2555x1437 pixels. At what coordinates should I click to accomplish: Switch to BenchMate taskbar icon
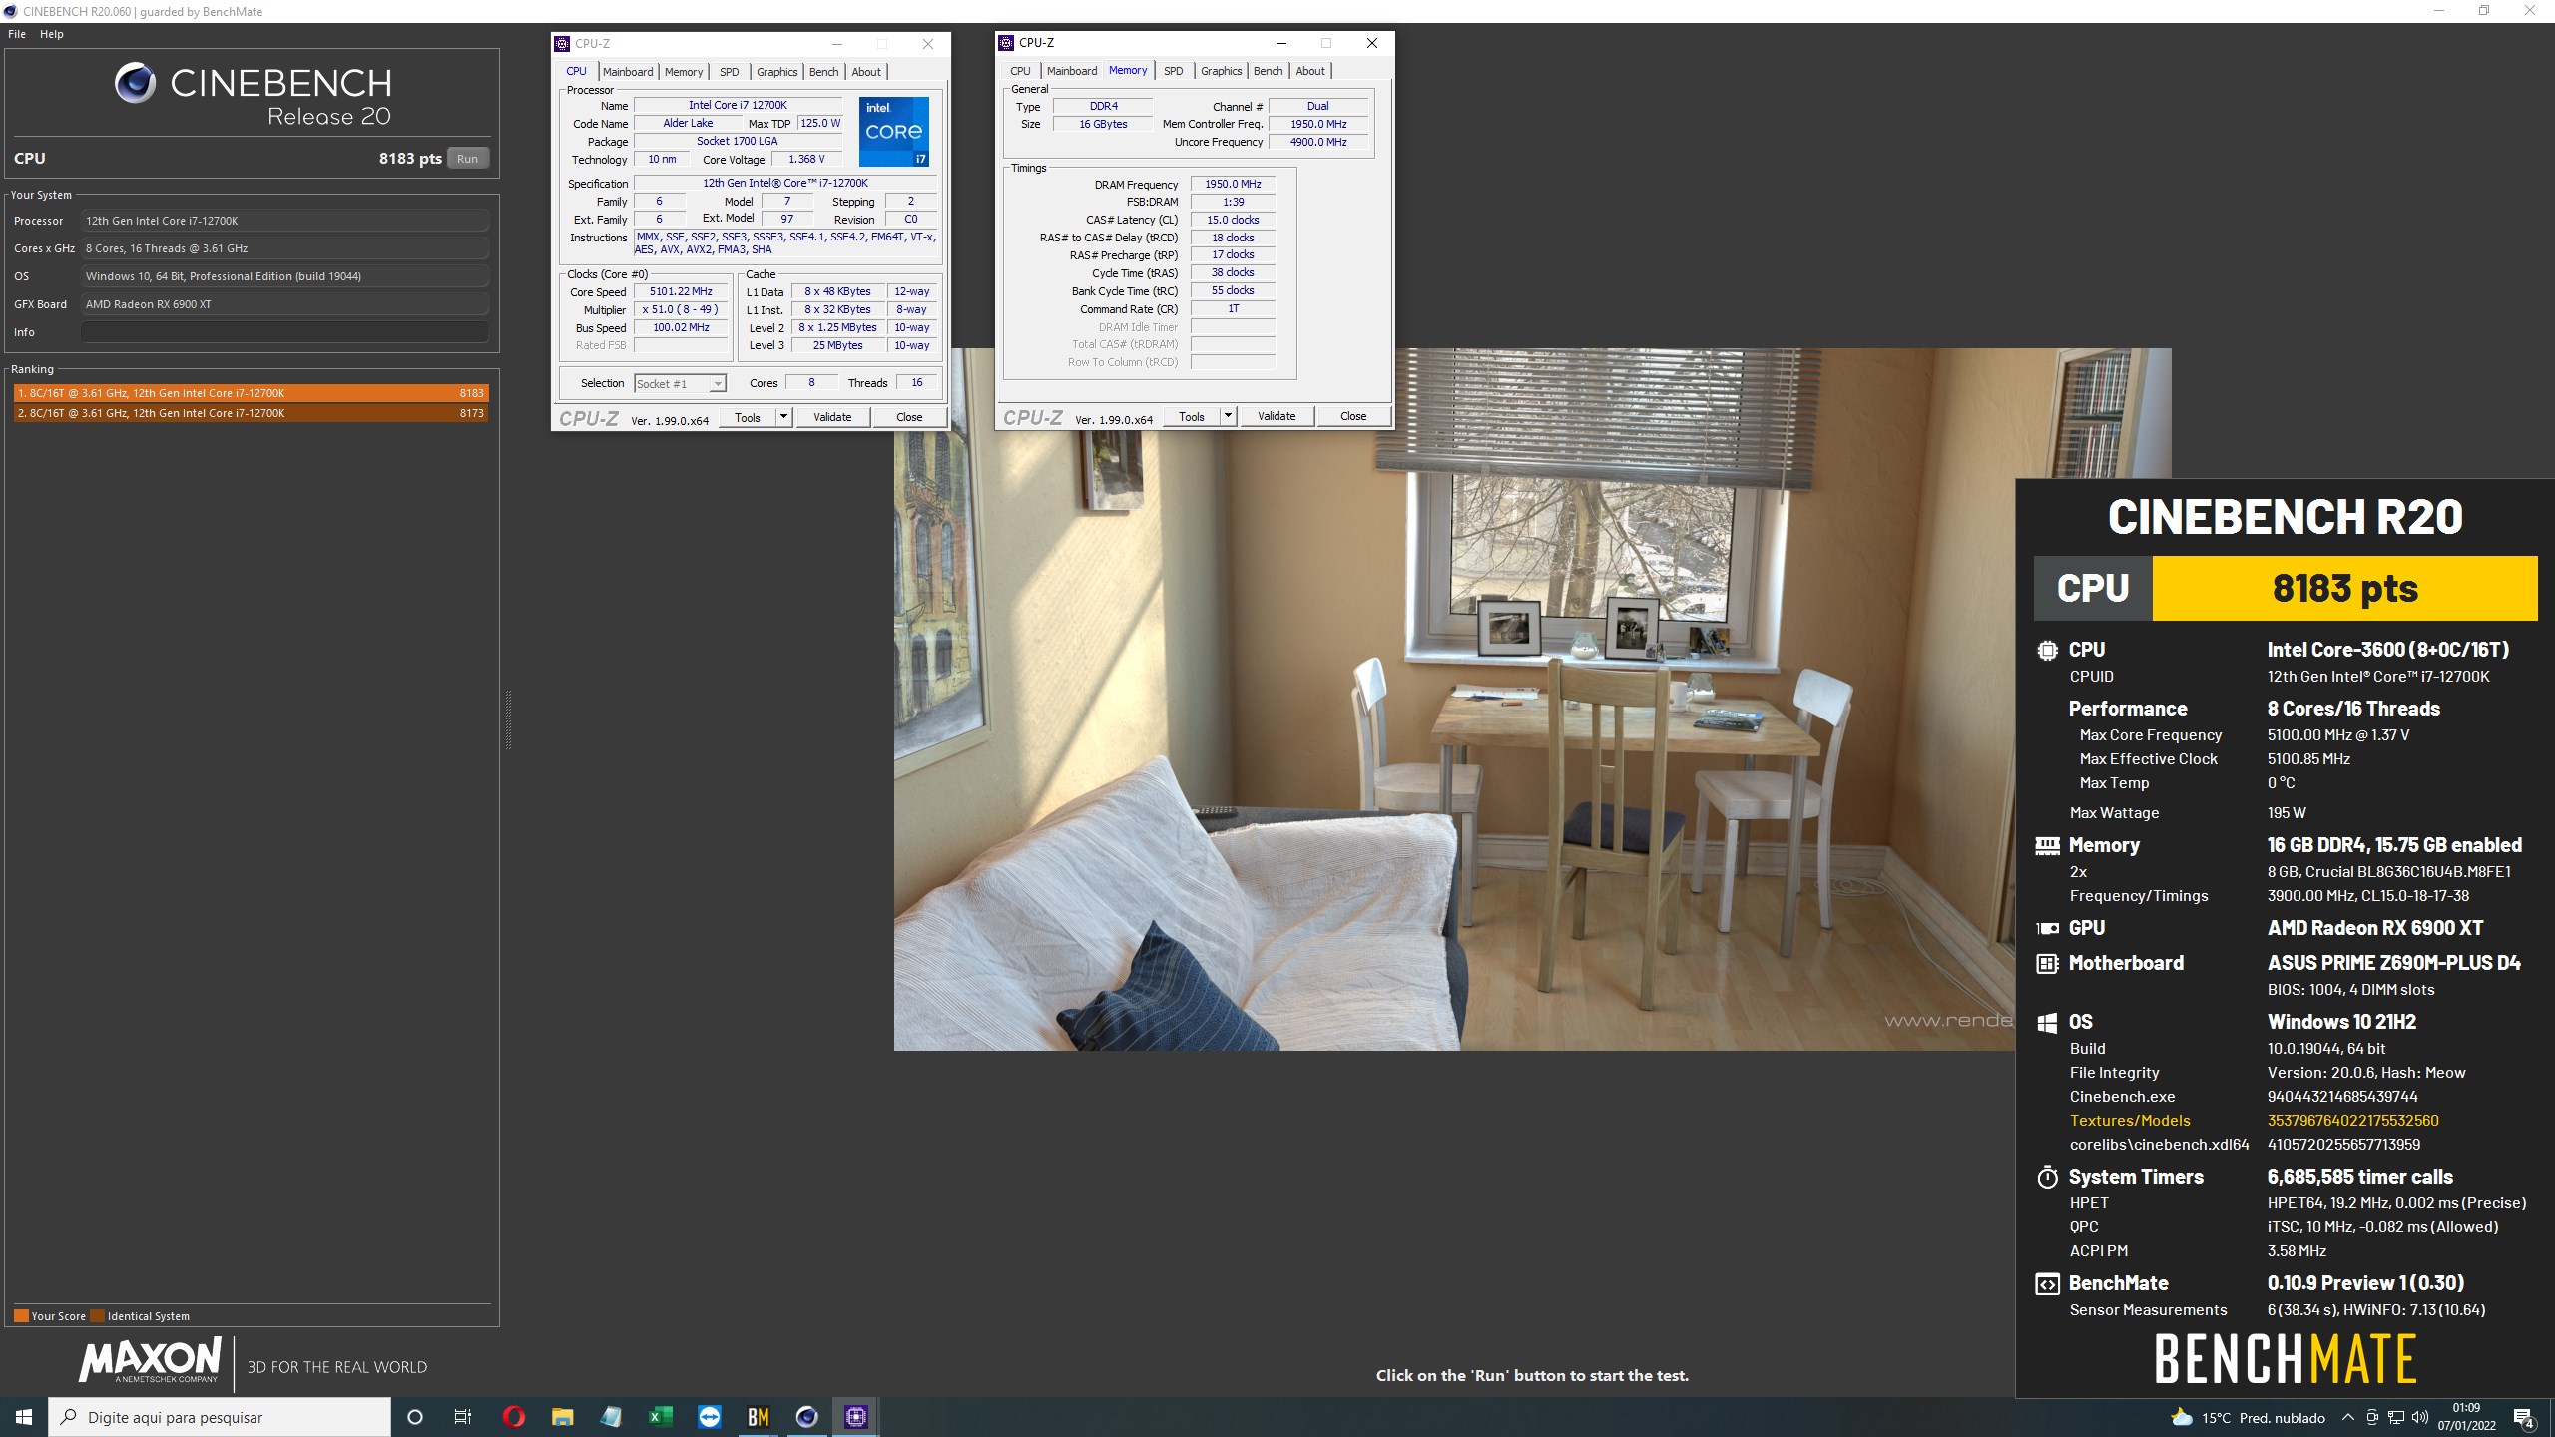(x=759, y=1417)
